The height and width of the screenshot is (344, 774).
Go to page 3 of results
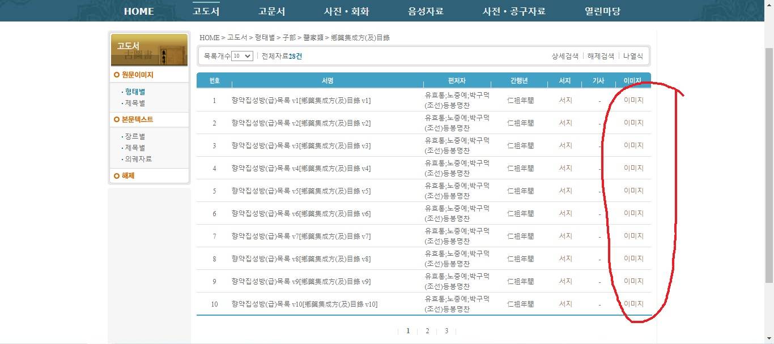(446, 331)
